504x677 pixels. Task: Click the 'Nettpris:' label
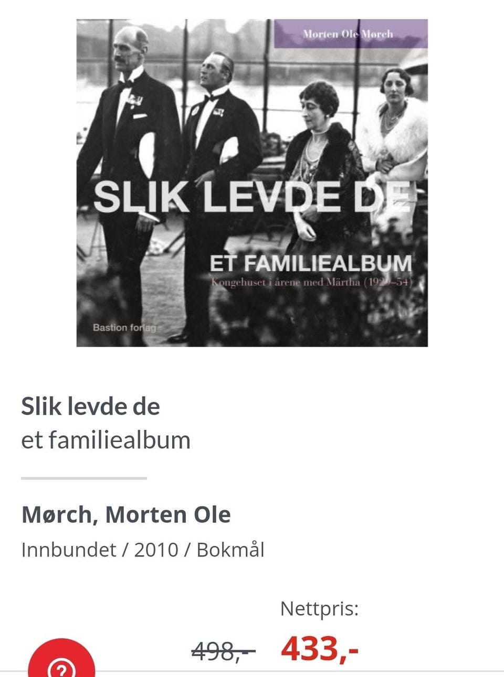point(319,608)
